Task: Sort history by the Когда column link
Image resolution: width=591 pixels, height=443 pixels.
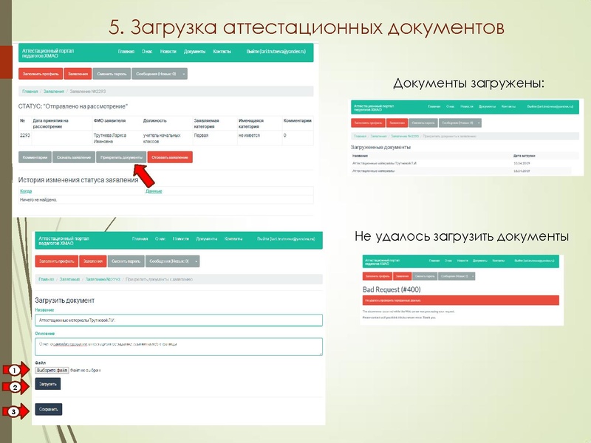Action: tap(24, 190)
